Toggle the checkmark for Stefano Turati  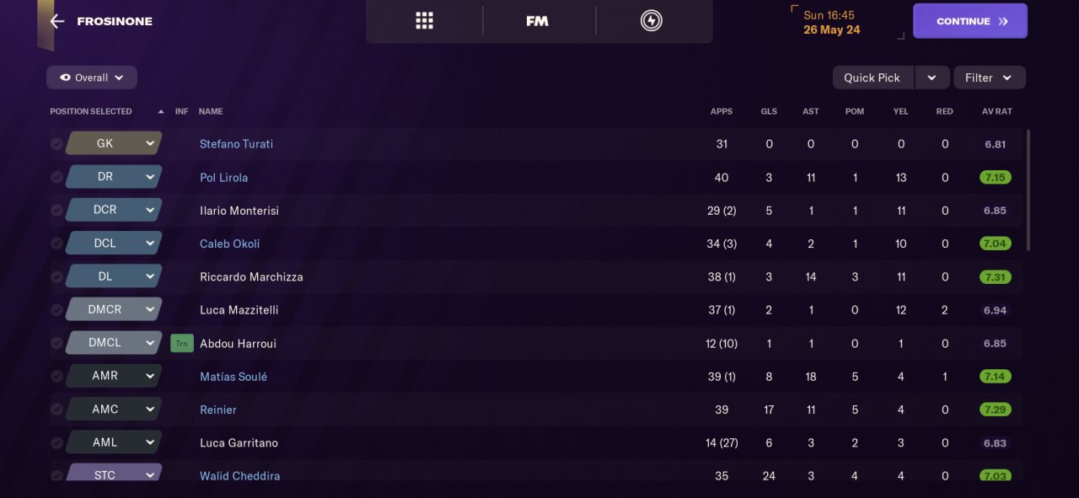tap(56, 144)
